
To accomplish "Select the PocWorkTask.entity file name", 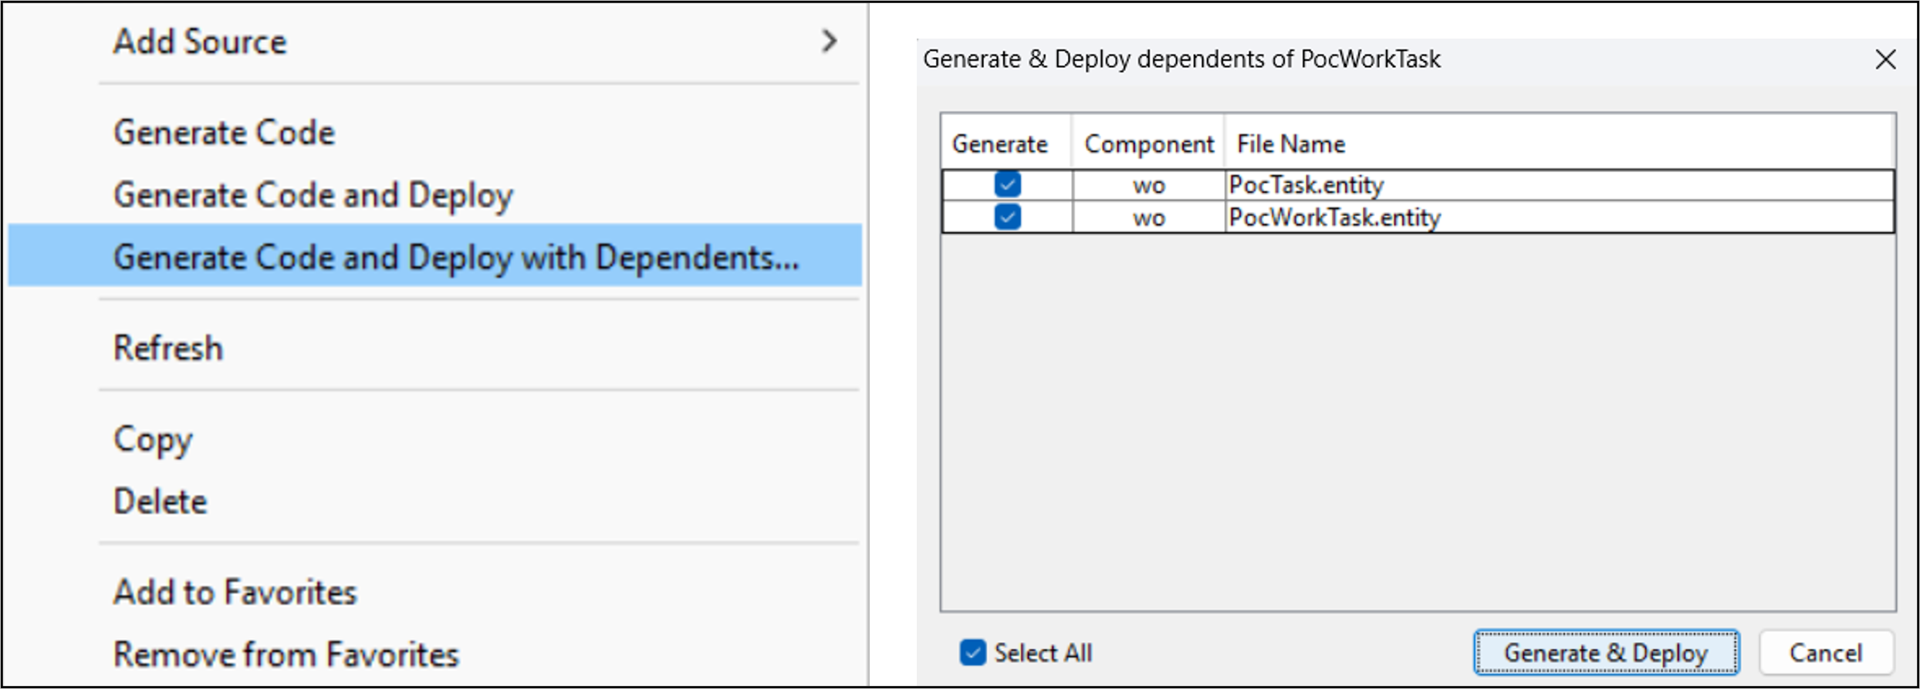I will (1334, 218).
